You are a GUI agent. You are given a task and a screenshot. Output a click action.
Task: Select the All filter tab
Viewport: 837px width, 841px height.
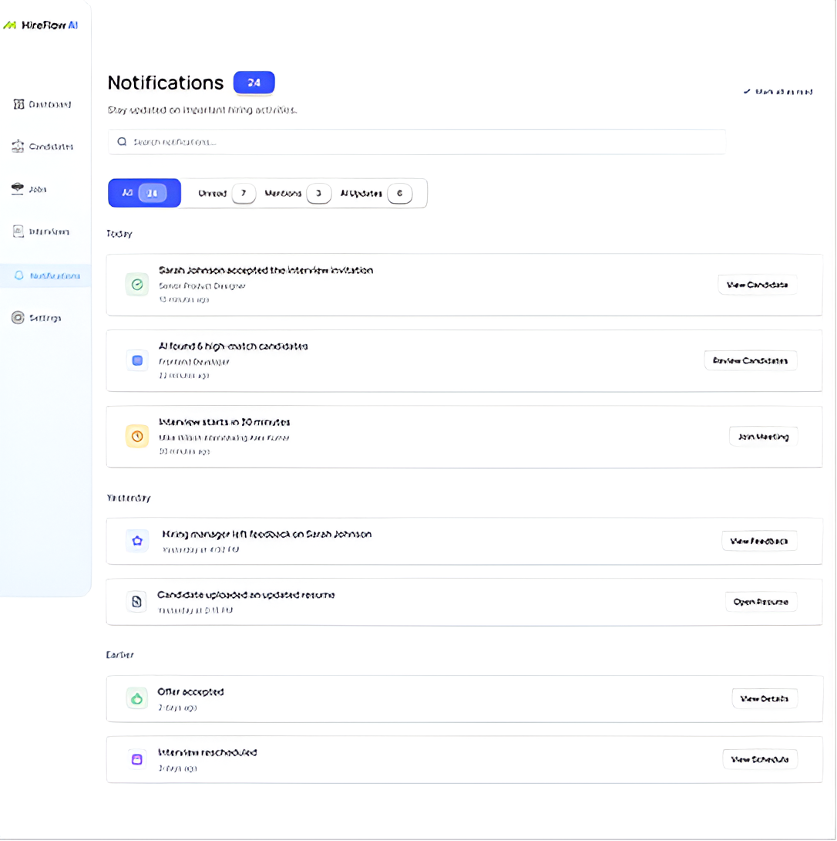(x=145, y=193)
